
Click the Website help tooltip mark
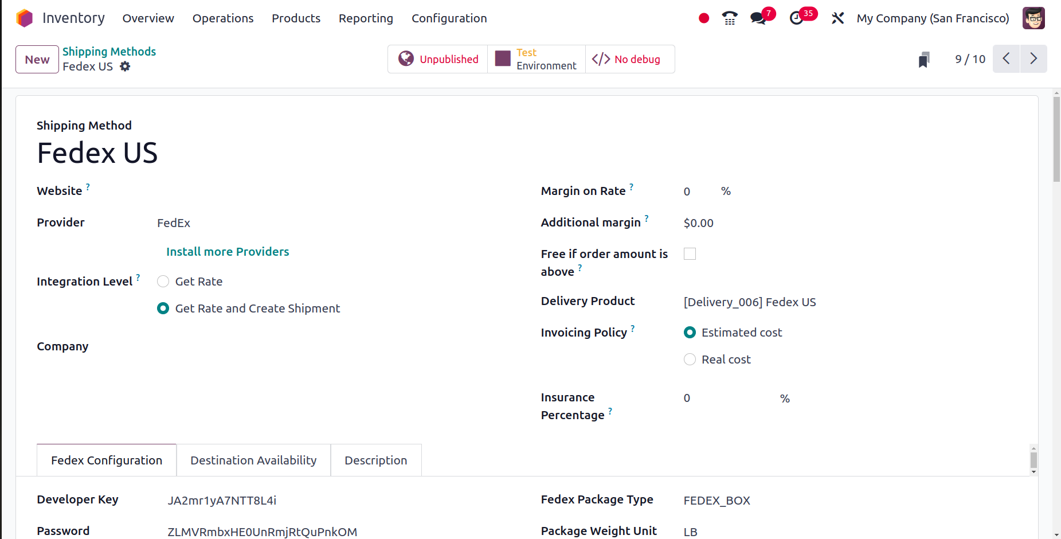click(88, 187)
